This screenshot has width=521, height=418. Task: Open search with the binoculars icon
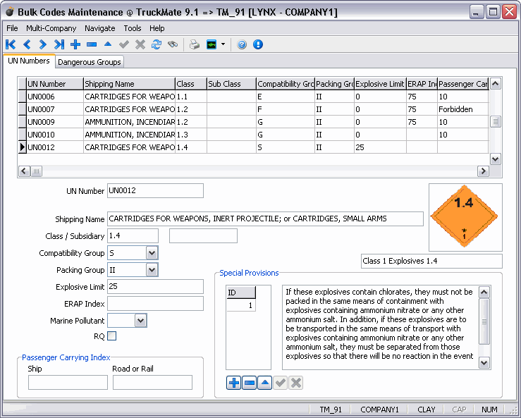coord(173,44)
